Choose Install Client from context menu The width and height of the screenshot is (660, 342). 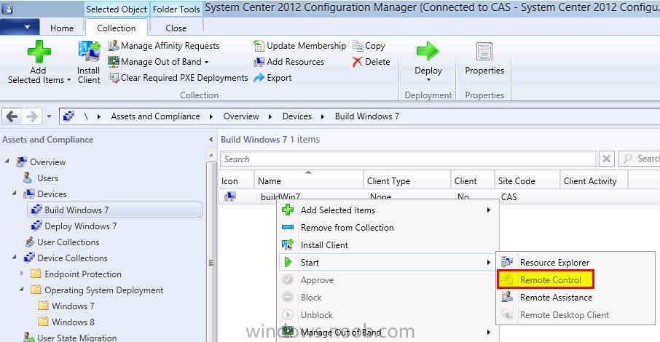[x=388, y=244]
